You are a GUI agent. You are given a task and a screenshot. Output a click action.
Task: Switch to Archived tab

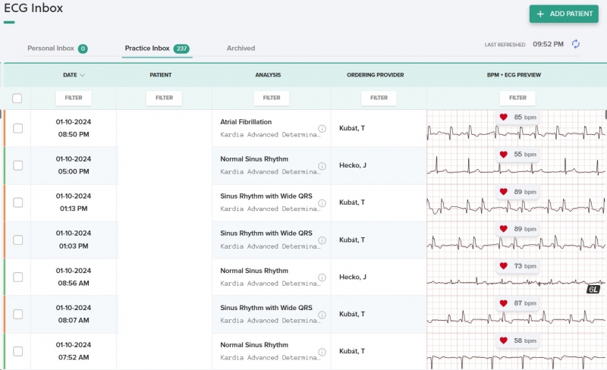tap(241, 49)
